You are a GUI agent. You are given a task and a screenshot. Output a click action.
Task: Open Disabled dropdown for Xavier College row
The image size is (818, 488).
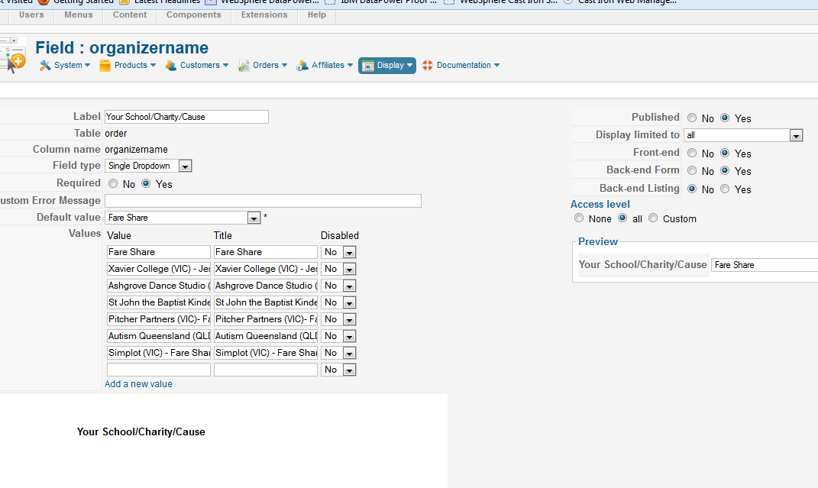(x=338, y=269)
